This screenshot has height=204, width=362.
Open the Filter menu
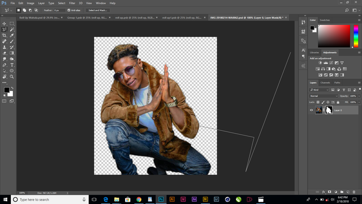click(72, 3)
